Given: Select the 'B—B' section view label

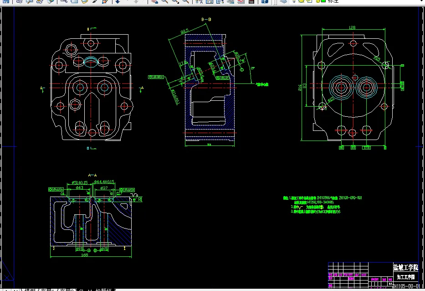Looking at the screenshot, I should tap(206, 19).
